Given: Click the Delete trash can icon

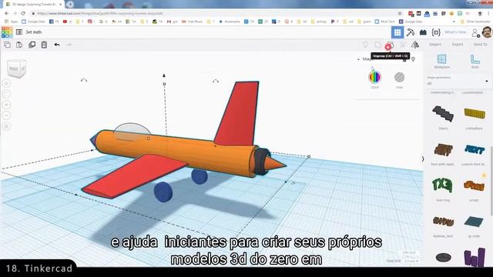Looking at the screenshot, I should [x=44, y=45].
